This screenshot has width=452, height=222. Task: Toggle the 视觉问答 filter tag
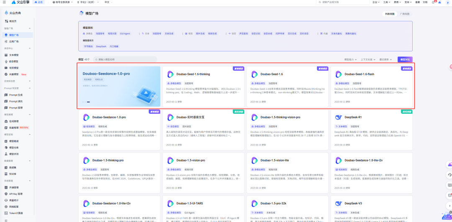tap(112, 33)
